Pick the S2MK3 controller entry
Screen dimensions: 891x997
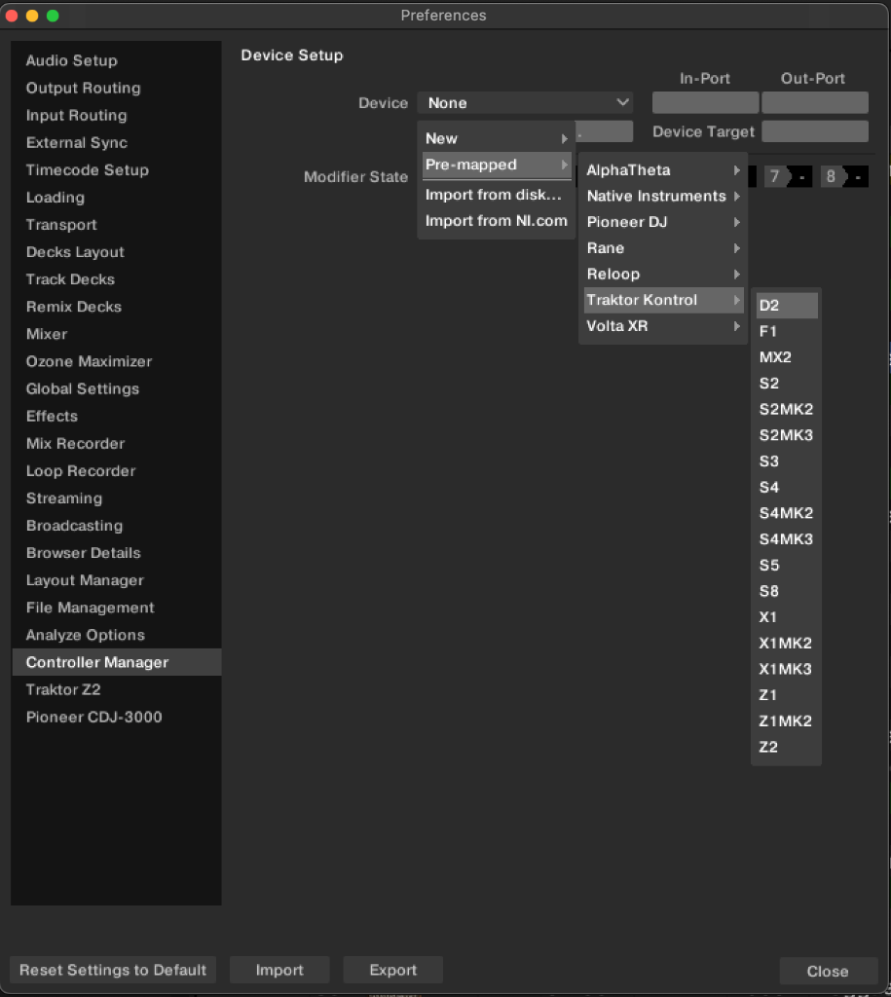tap(787, 435)
